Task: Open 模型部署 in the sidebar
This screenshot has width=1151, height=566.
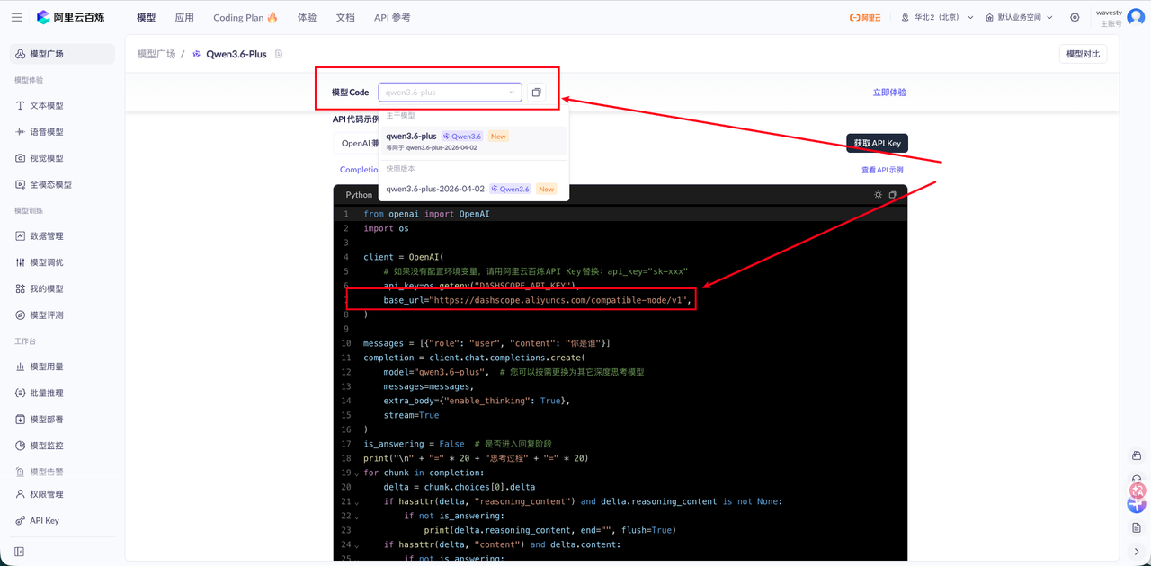Action: click(62, 420)
